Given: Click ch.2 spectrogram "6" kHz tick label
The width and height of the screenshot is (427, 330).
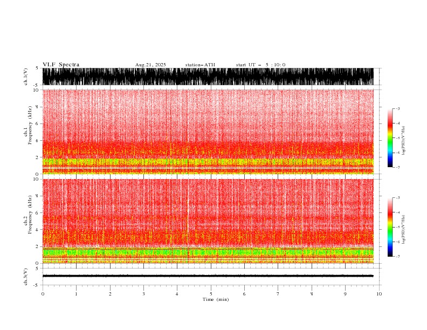Looking at the screenshot, I should tap(38, 213).
